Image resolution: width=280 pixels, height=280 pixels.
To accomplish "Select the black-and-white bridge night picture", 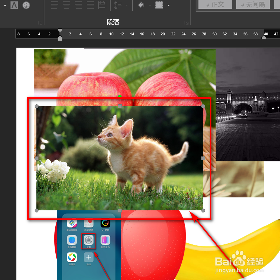I will click(248, 105).
